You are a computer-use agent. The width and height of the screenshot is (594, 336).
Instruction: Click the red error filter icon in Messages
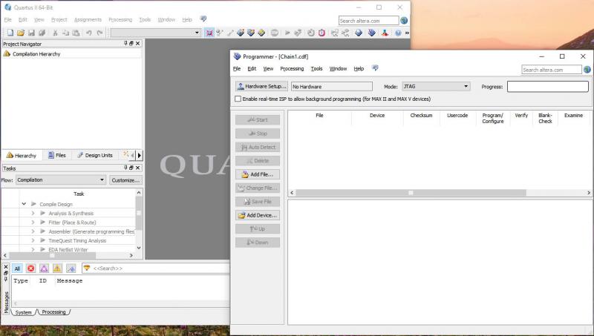click(30, 268)
